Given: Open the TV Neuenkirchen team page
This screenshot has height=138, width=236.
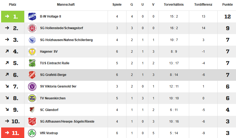Looking at the screenshot, I should 53,98.
